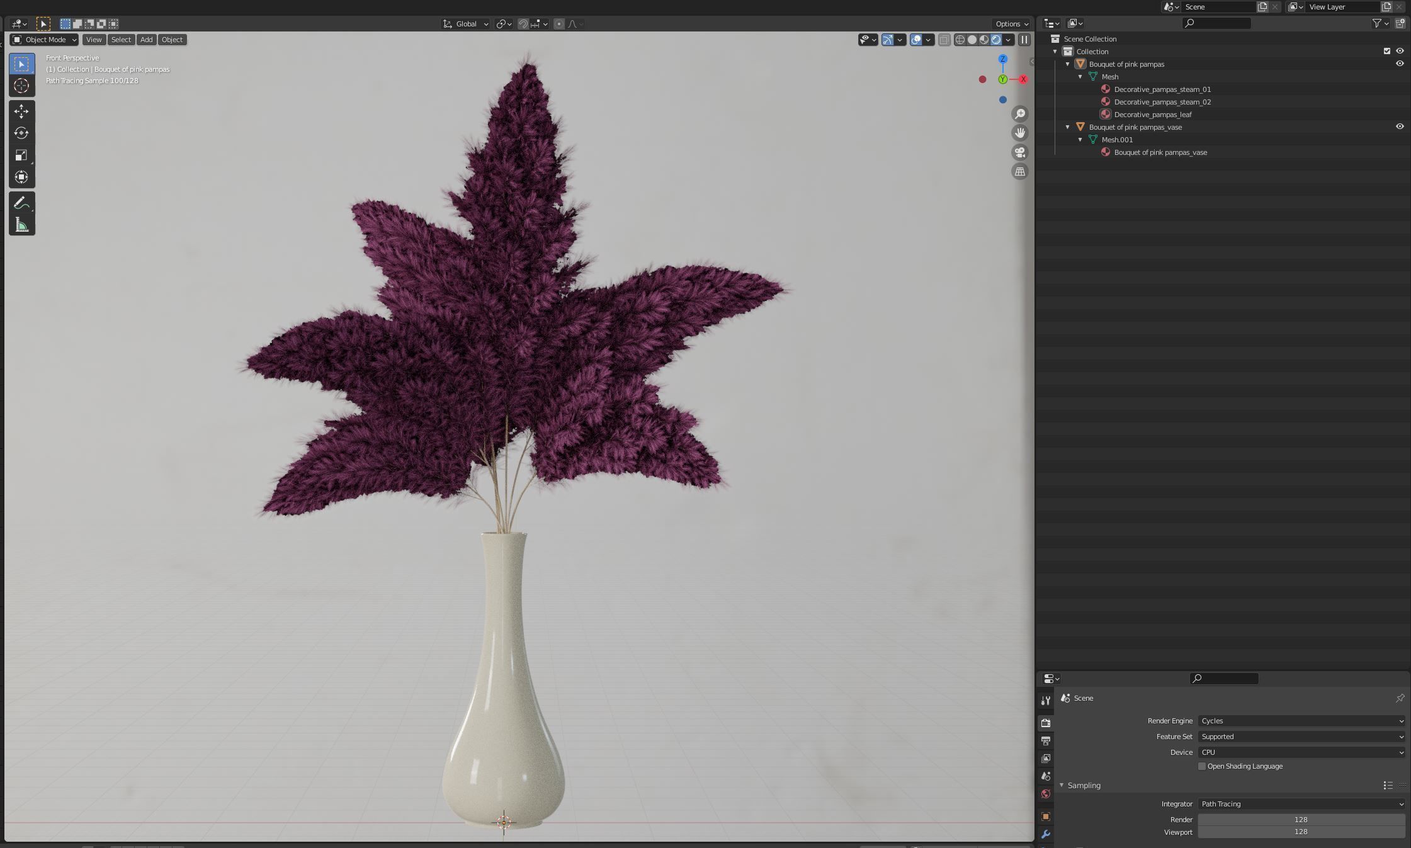1411x848 pixels.
Task: Open the Select menu in viewport header
Action: point(121,40)
